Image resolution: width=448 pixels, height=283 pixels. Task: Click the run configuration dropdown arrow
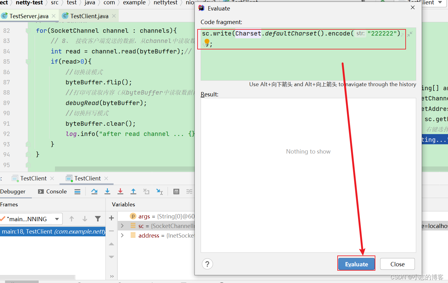click(440, 2)
